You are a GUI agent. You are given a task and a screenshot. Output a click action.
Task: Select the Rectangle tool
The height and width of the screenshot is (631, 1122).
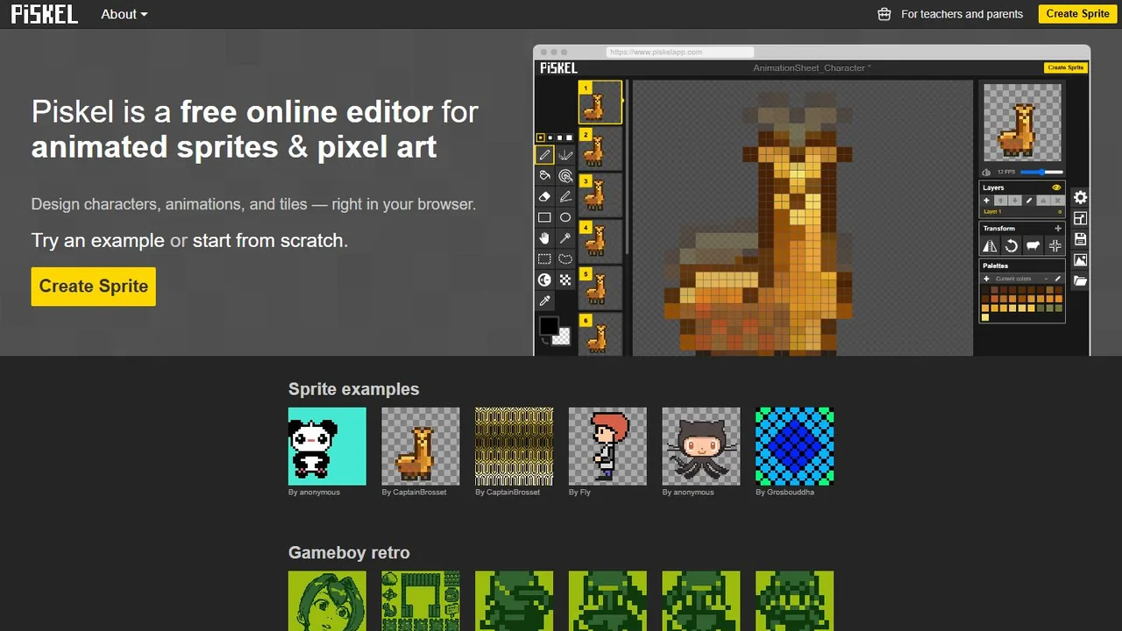[x=544, y=217]
